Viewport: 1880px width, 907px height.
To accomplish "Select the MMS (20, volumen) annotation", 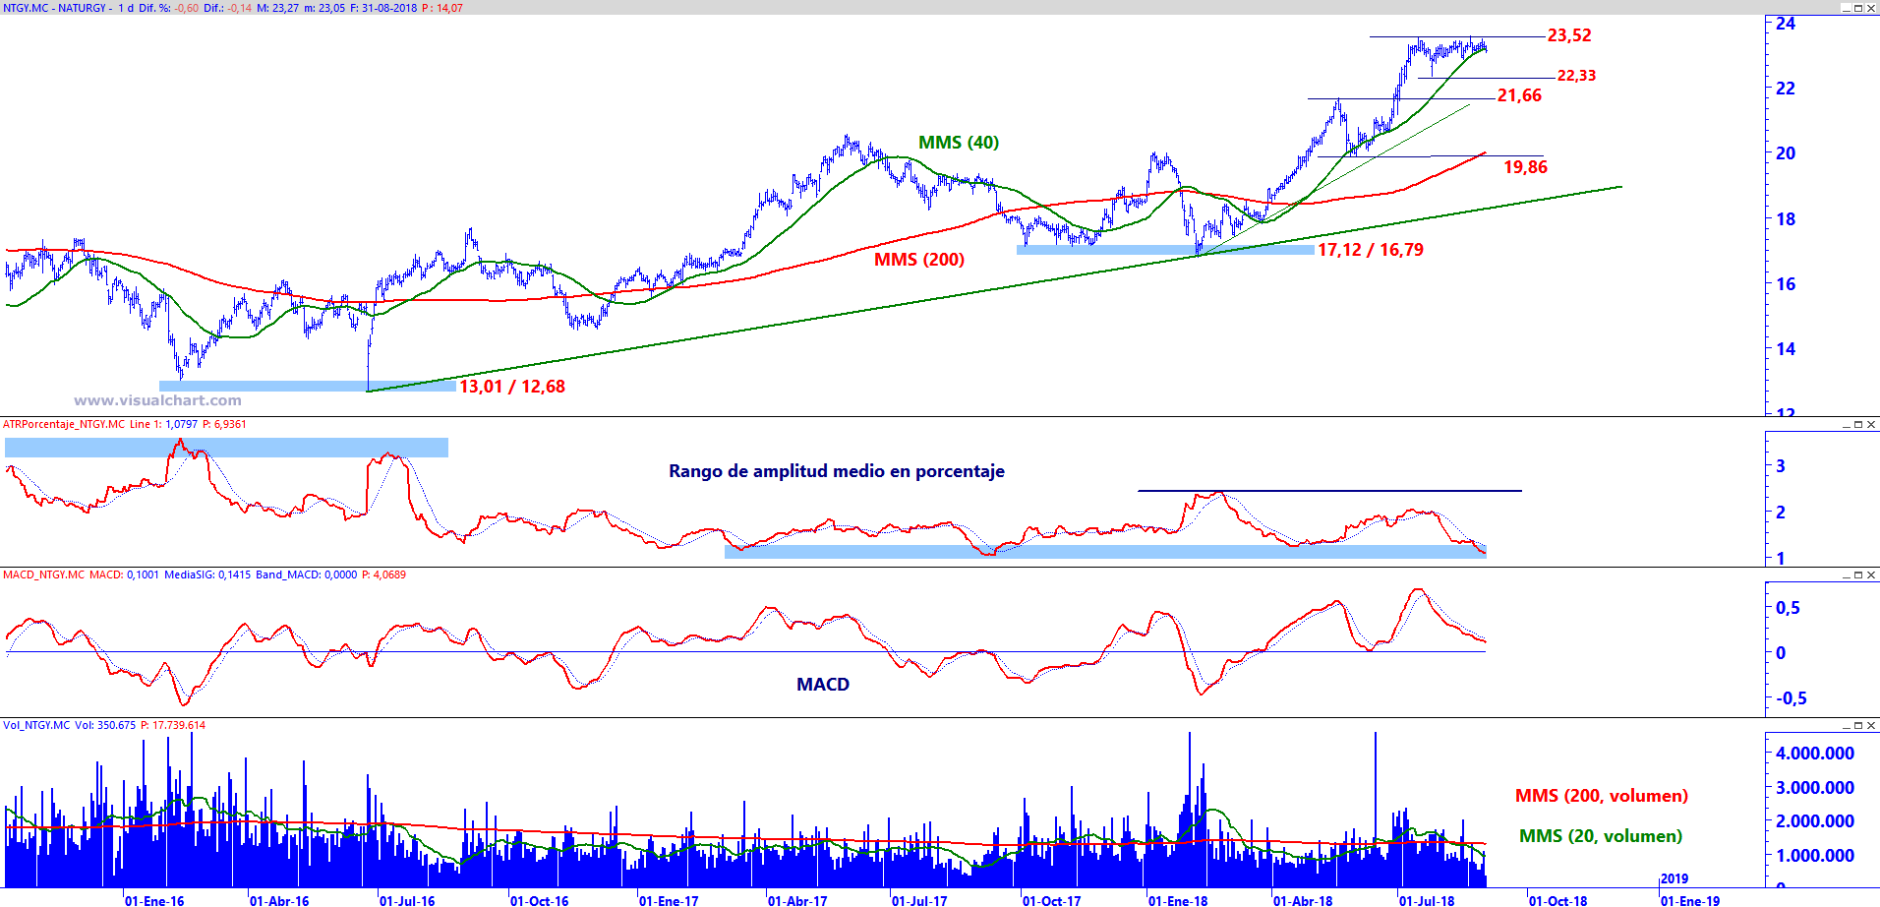I will (1601, 836).
